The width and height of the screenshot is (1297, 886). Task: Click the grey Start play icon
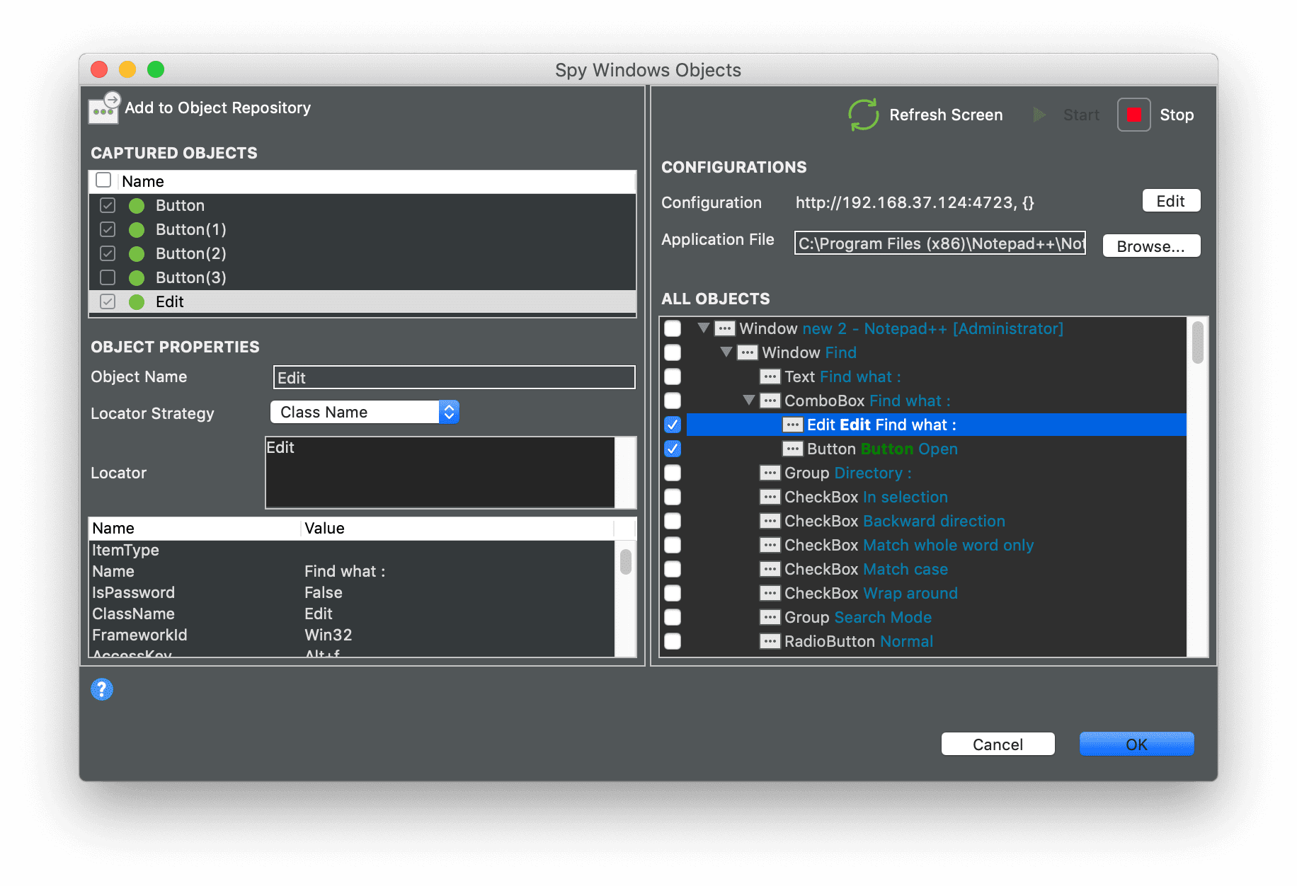1039,115
